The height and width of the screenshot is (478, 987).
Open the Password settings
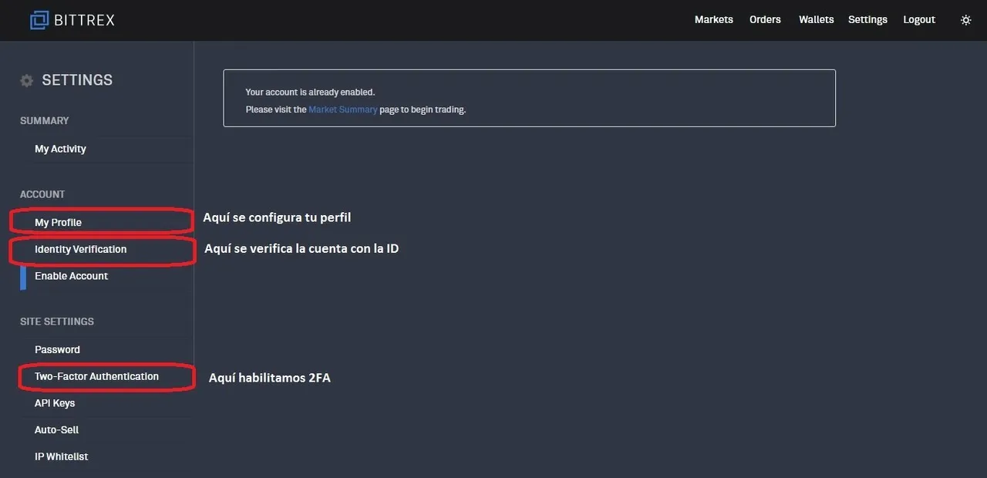pos(57,349)
